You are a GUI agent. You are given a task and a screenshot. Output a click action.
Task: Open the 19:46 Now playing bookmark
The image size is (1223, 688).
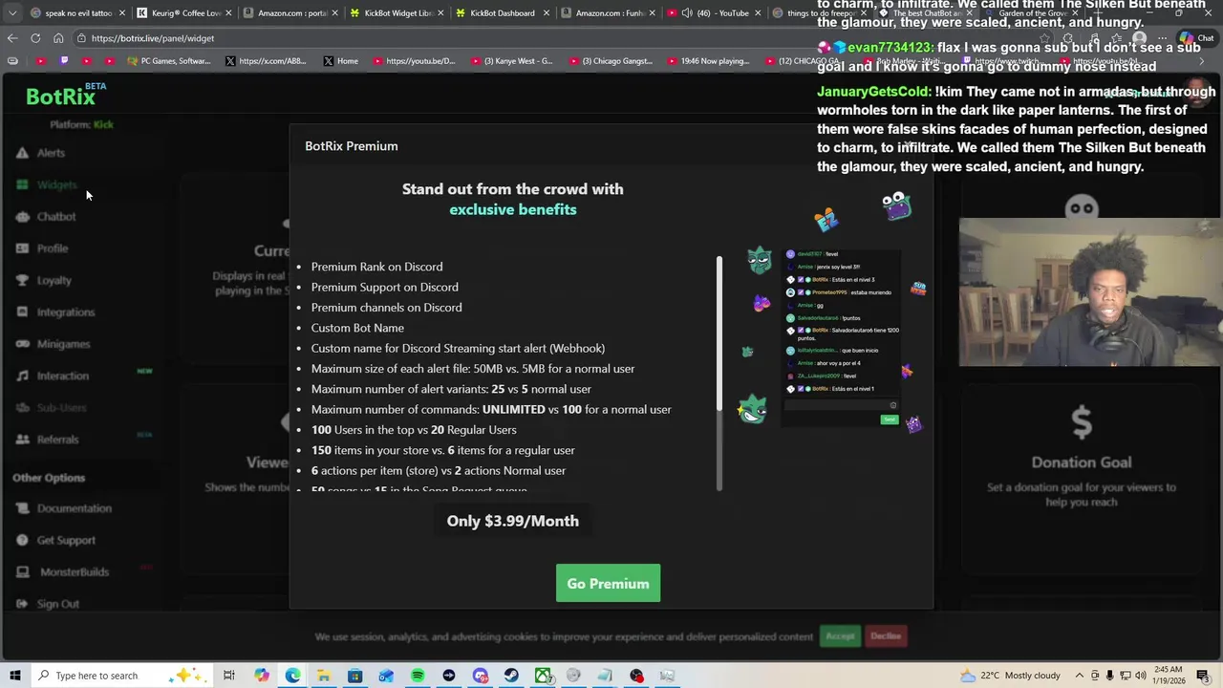[708, 61]
